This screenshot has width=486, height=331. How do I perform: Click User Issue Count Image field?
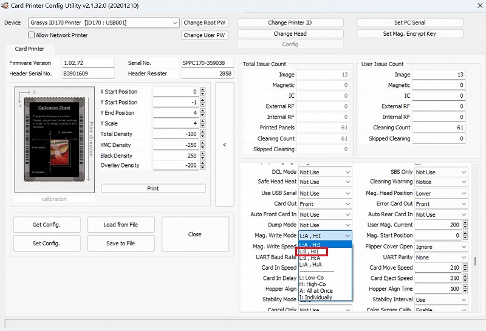point(439,75)
